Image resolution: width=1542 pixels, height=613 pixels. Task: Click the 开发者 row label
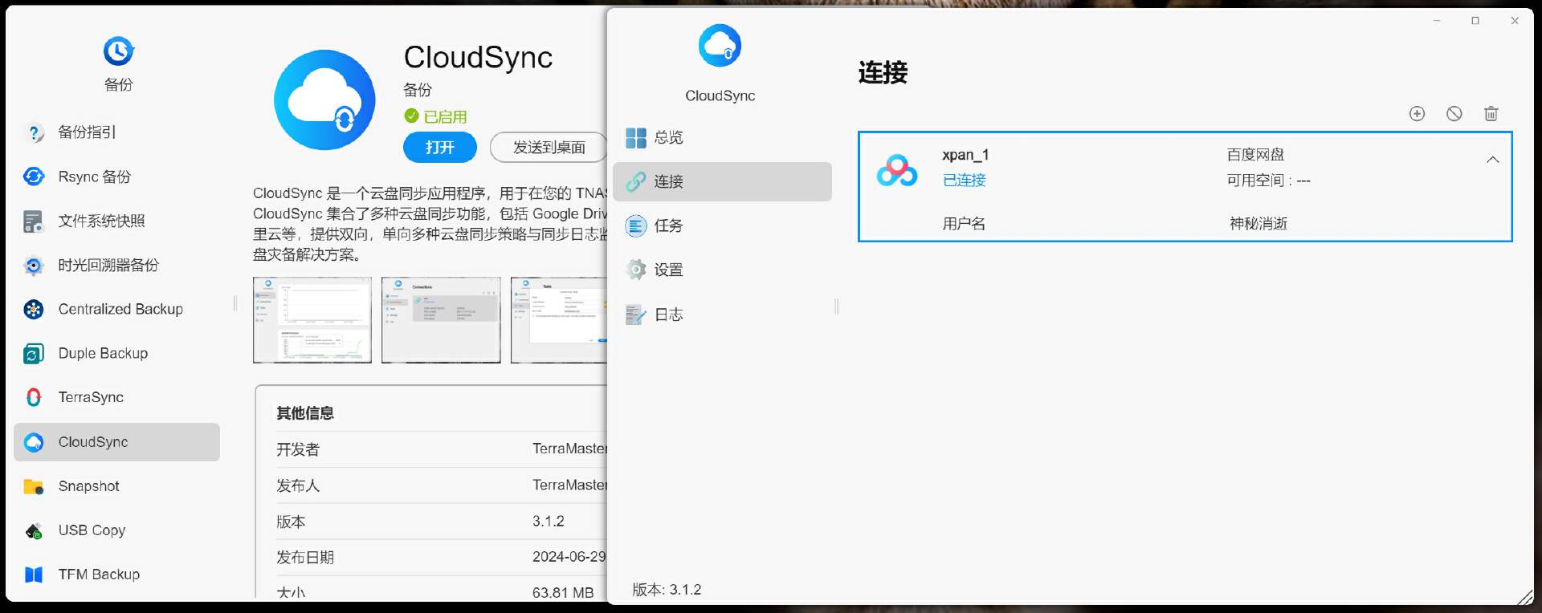298,449
